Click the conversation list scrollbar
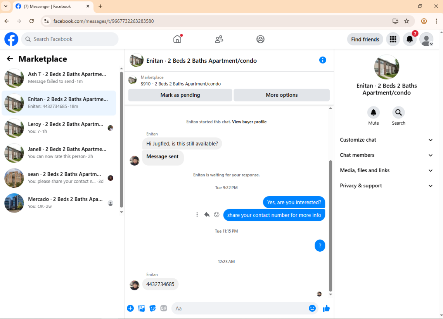Image resolution: width=443 pixels, height=319 pixels. (121, 140)
